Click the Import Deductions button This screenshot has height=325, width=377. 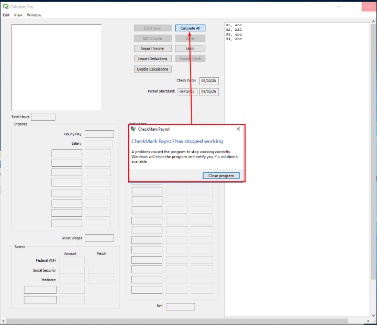(153, 59)
